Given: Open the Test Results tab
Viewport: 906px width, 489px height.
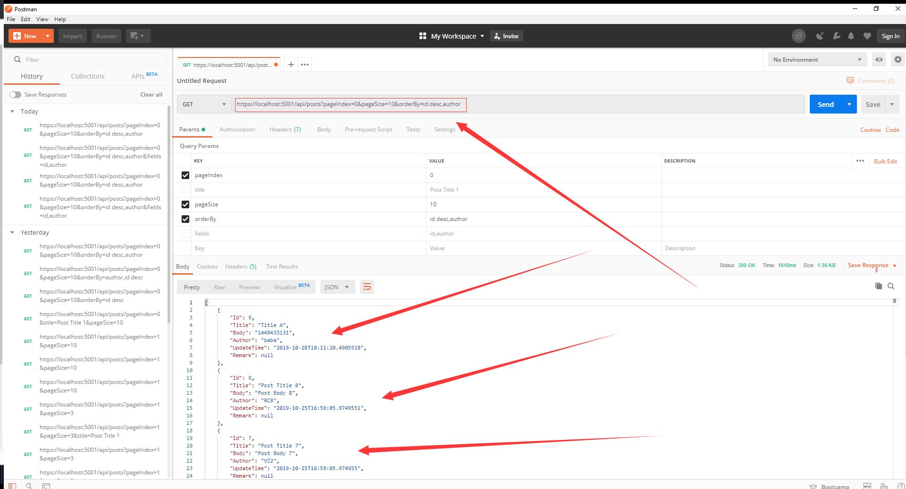Looking at the screenshot, I should click(x=282, y=267).
